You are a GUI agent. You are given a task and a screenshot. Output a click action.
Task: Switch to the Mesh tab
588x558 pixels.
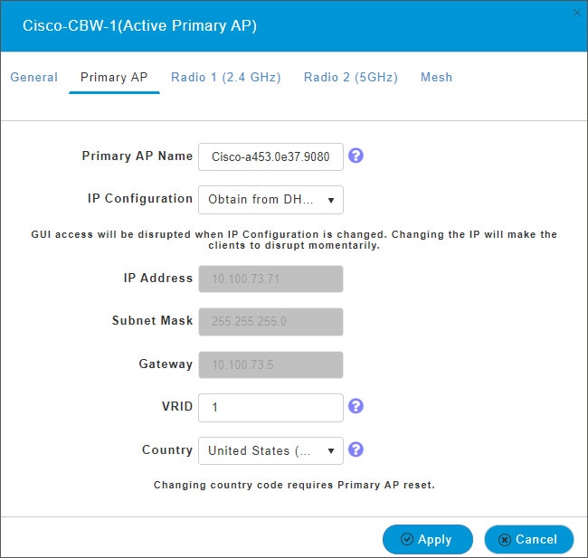pos(437,77)
